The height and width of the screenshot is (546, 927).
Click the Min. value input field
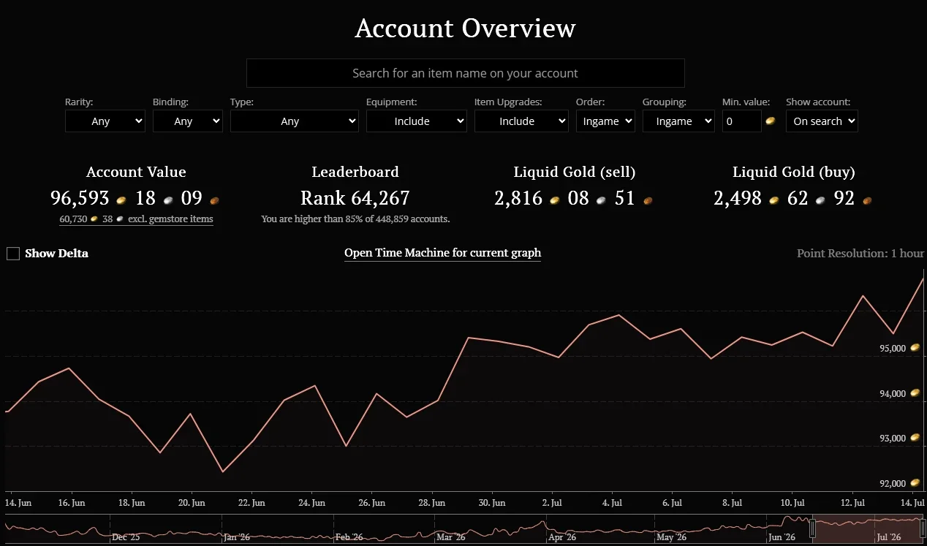click(741, 121)
